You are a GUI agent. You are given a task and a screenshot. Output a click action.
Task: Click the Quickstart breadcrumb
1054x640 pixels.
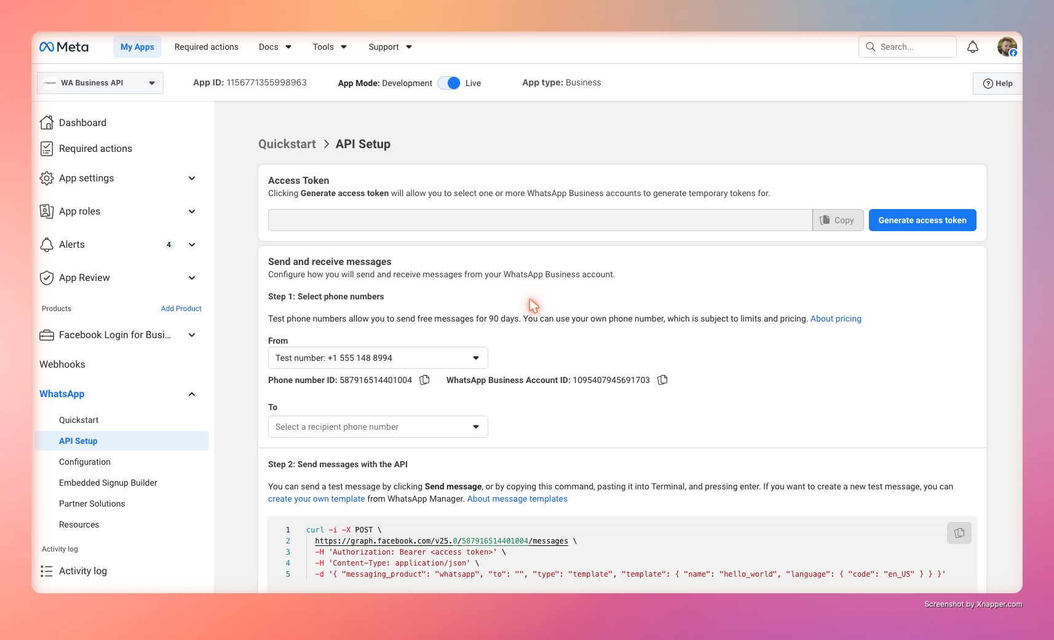[x=287, y=144]
